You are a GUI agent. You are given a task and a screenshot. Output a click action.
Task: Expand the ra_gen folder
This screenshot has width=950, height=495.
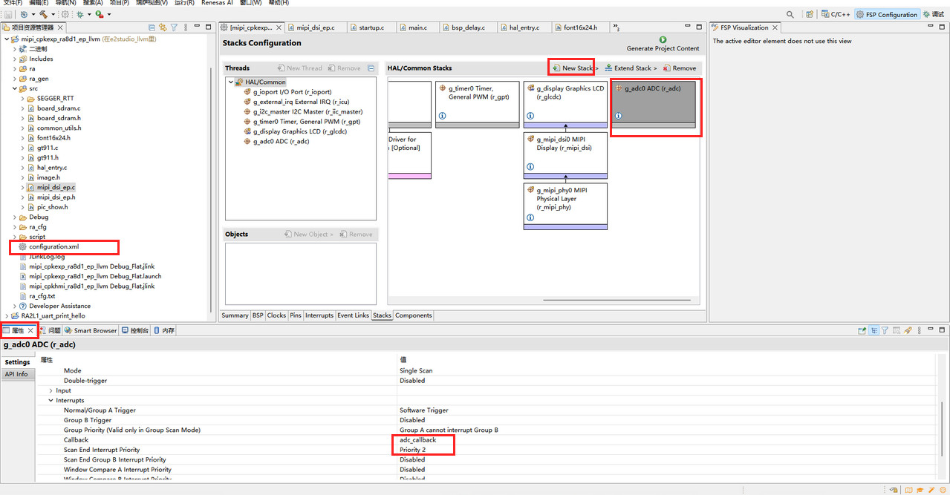click(x=14, y=79)
